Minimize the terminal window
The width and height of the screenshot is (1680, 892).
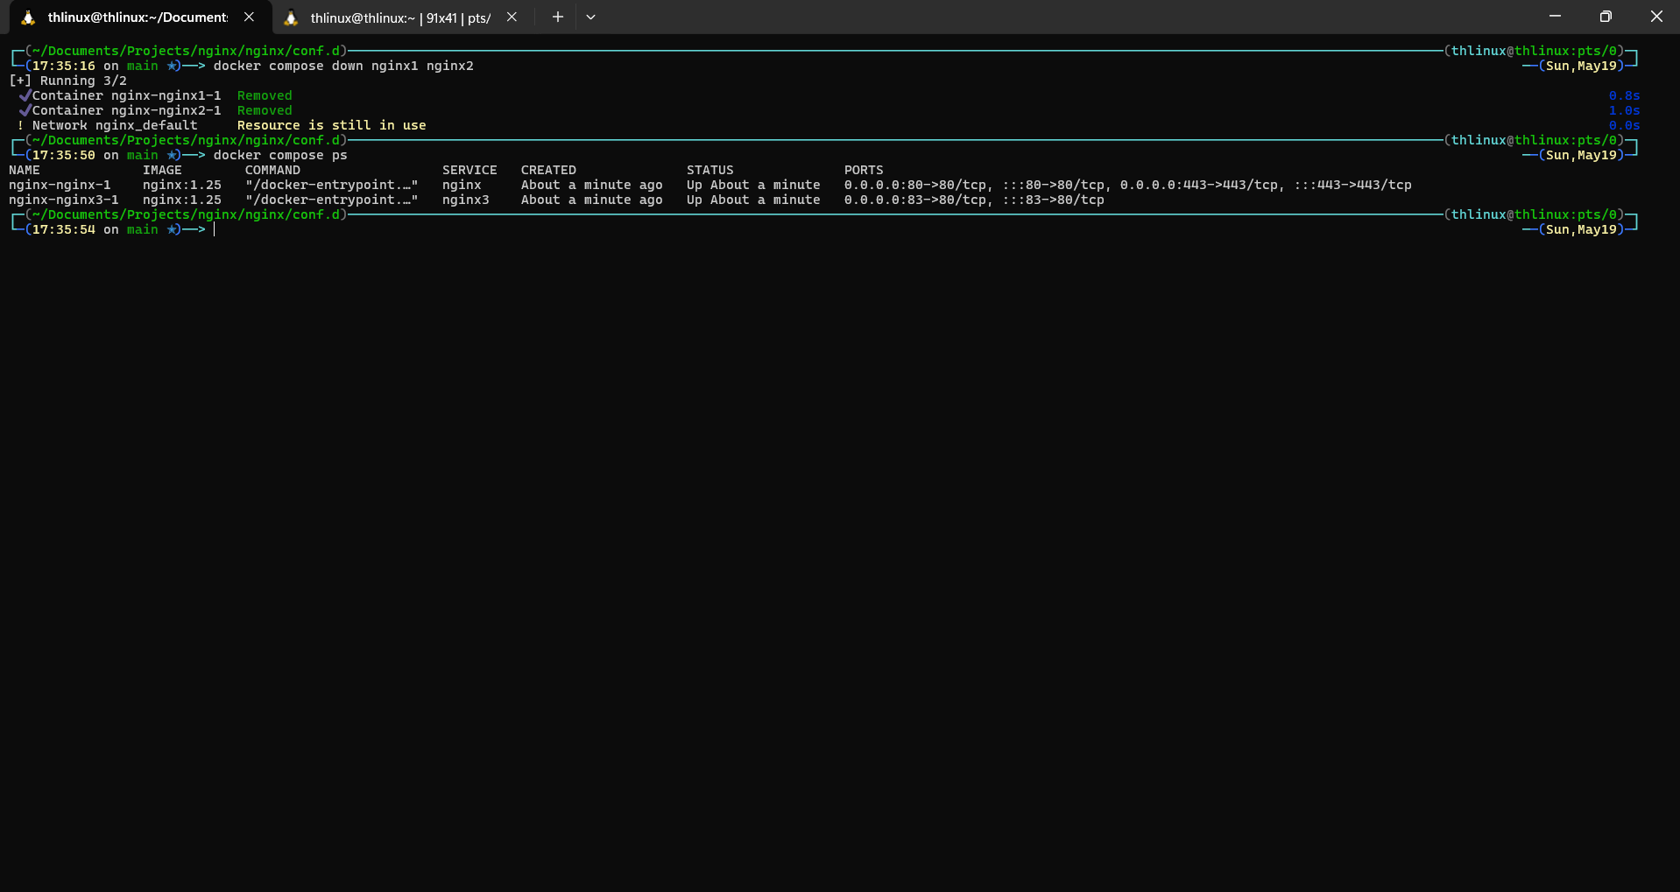coord(1555,17)
